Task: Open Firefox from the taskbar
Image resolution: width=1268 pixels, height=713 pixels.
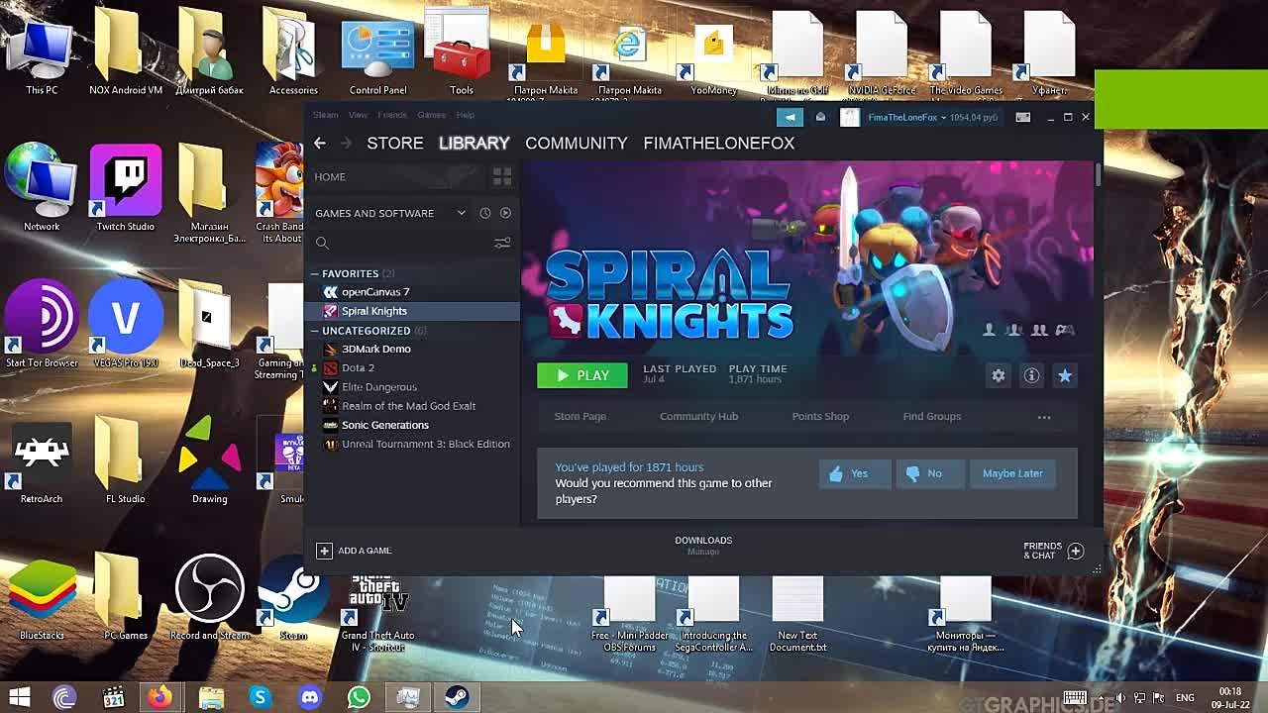Action: click(160, 697)
